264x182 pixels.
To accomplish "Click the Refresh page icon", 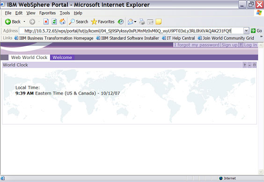I will [x=54, y=22].
